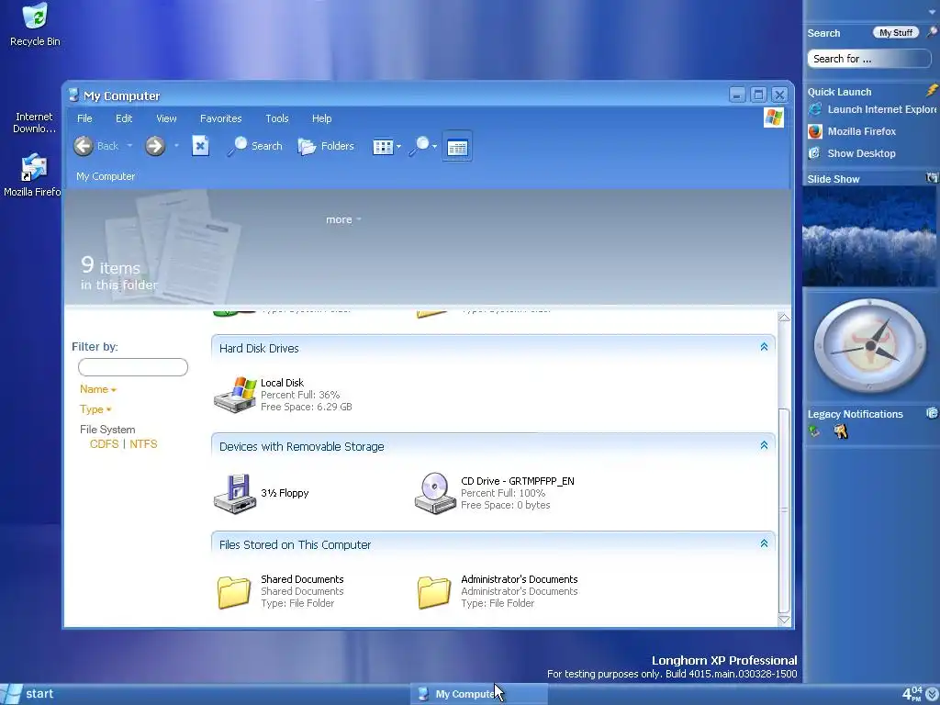The image size is (940, 705).
Task: Open the Help menu
Action: 322,118
